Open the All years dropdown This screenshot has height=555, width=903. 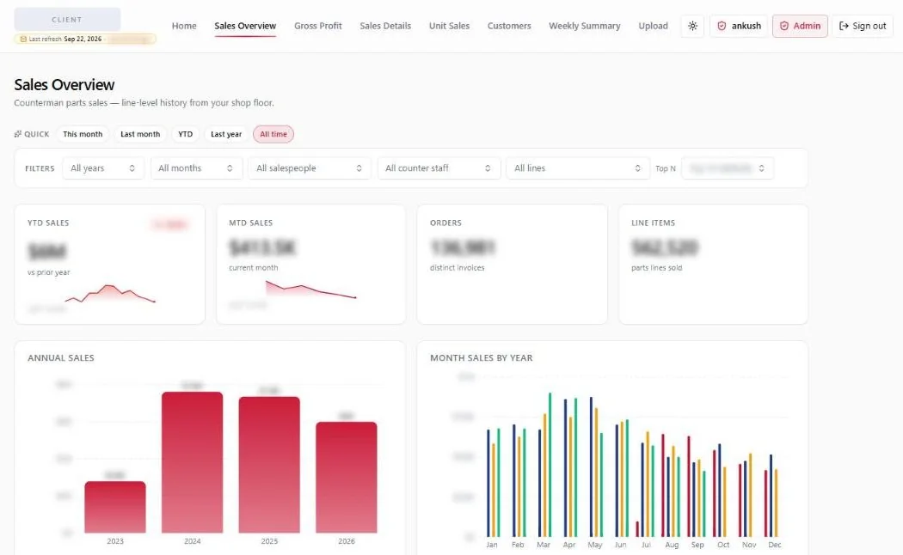(103, 168)
